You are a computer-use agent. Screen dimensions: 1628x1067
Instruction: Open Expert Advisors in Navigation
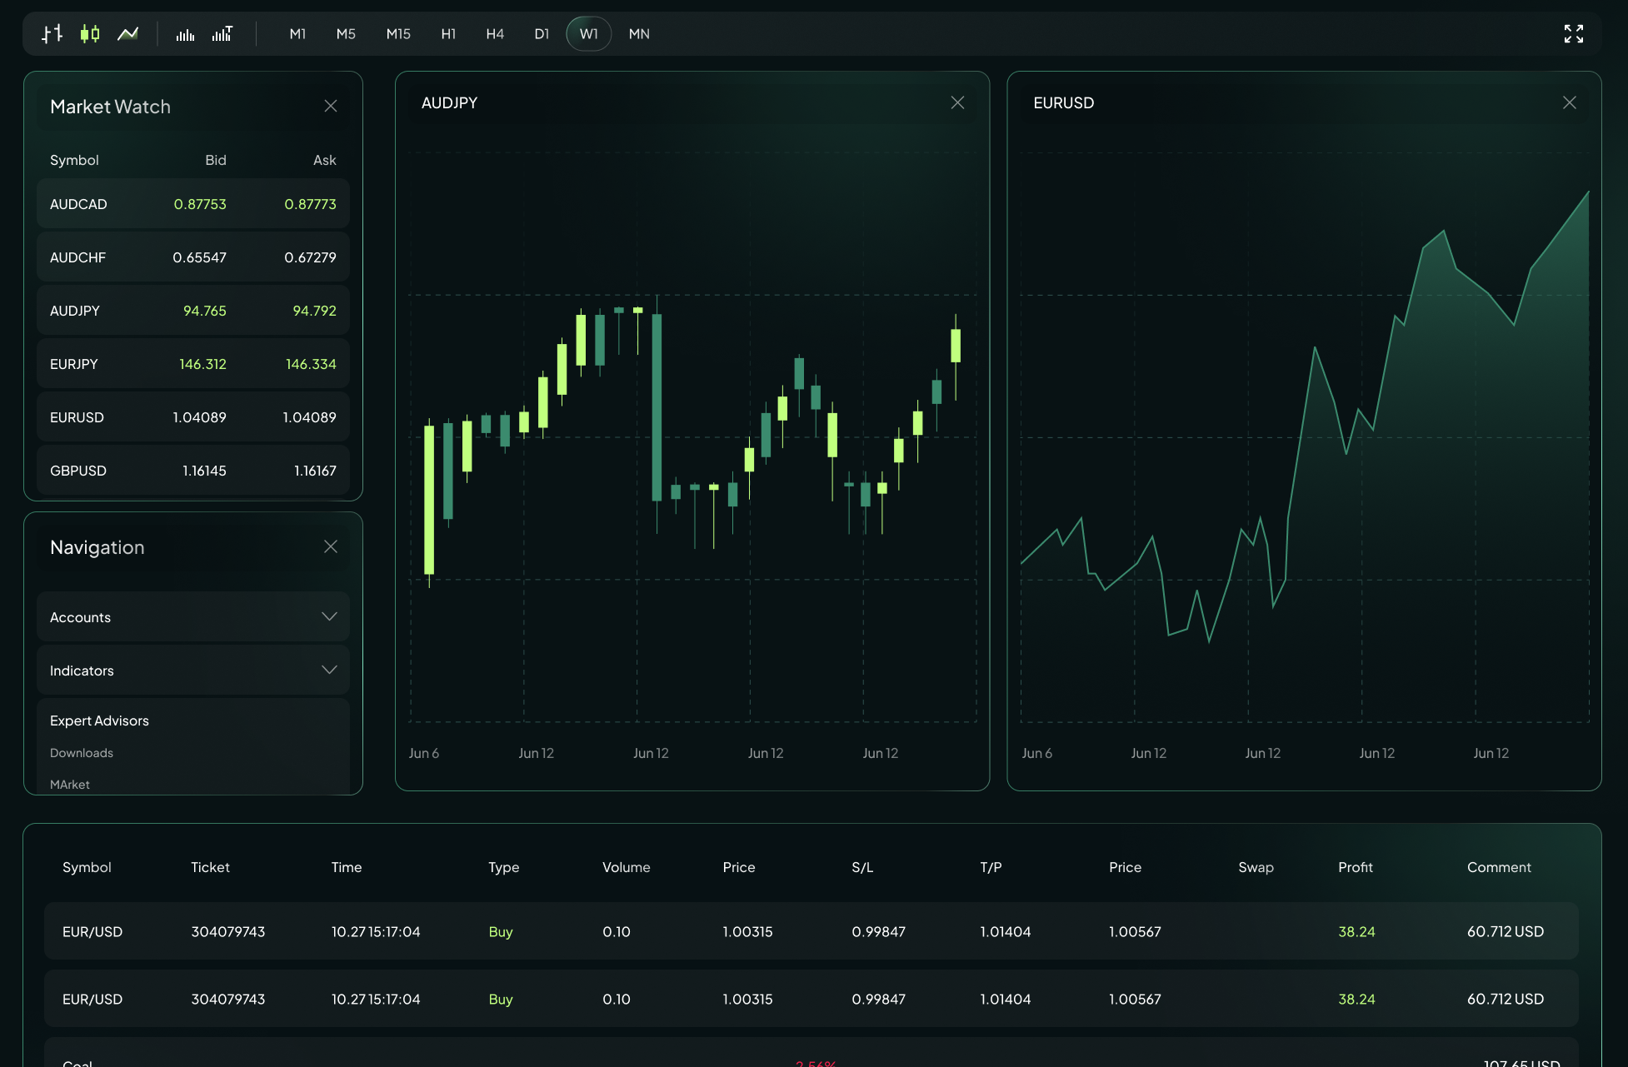coord(99,720)
